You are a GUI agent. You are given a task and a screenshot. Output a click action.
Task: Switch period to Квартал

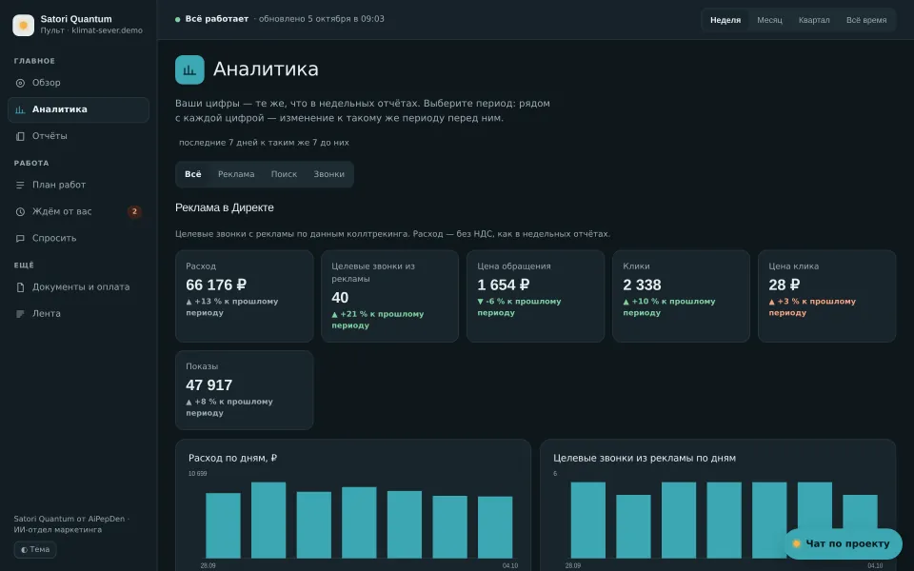[x=814, y=20]
